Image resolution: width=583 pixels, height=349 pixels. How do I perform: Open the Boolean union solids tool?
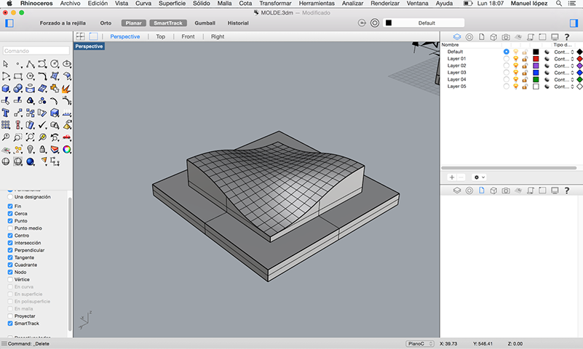18,89
